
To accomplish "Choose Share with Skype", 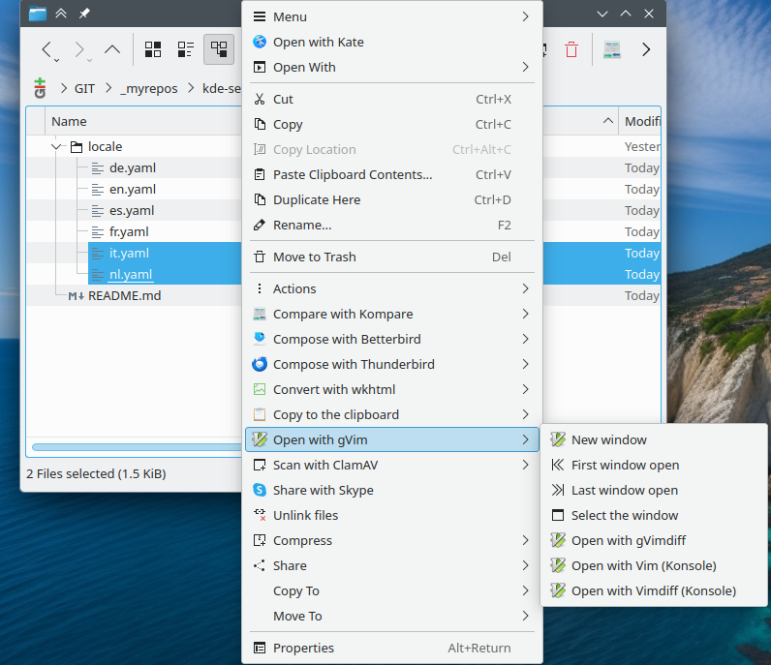I will pyautogui.click(x=392, y=490).
